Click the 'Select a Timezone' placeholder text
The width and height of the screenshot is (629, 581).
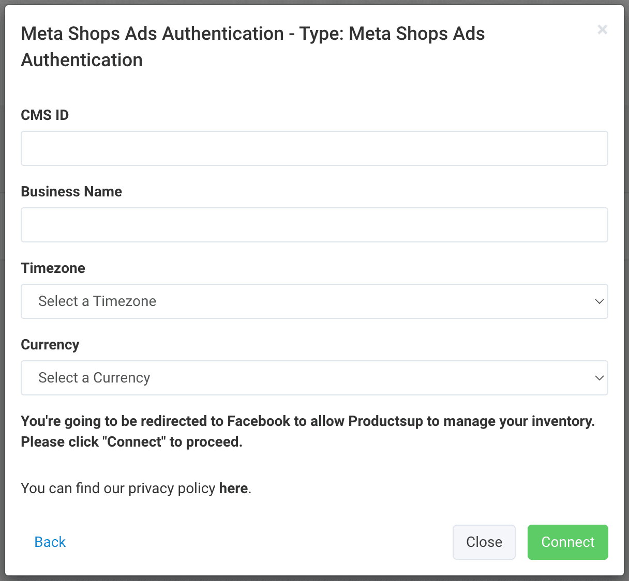97,301
